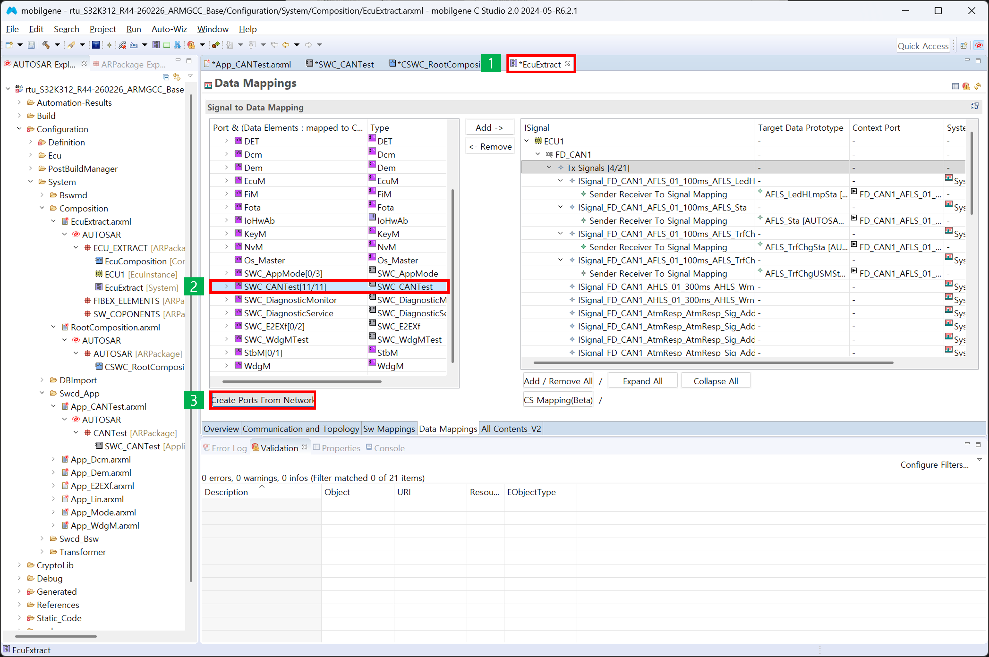Expand the Swcd_Bsw folder in explorer
989x657 pixels.
pyautogui.click(x=42, y=538)
